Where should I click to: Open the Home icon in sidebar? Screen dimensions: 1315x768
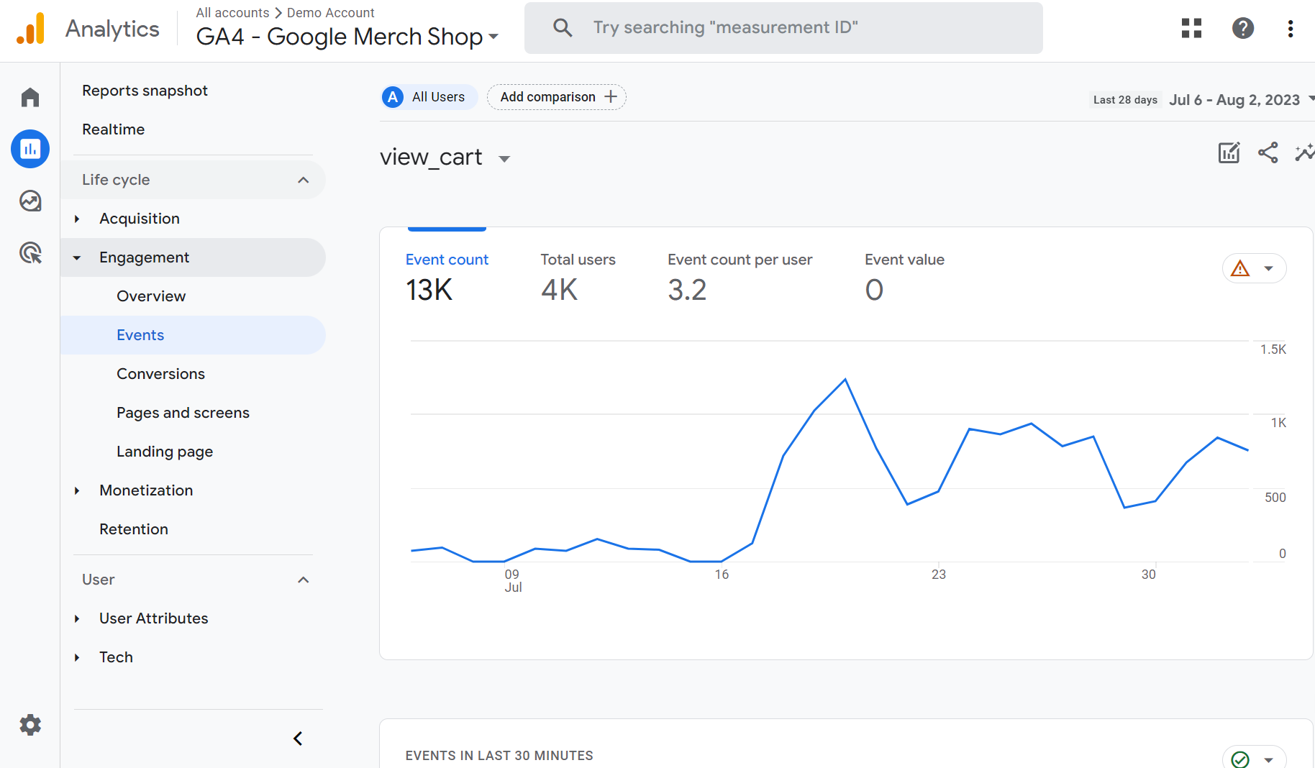point(30,97)
